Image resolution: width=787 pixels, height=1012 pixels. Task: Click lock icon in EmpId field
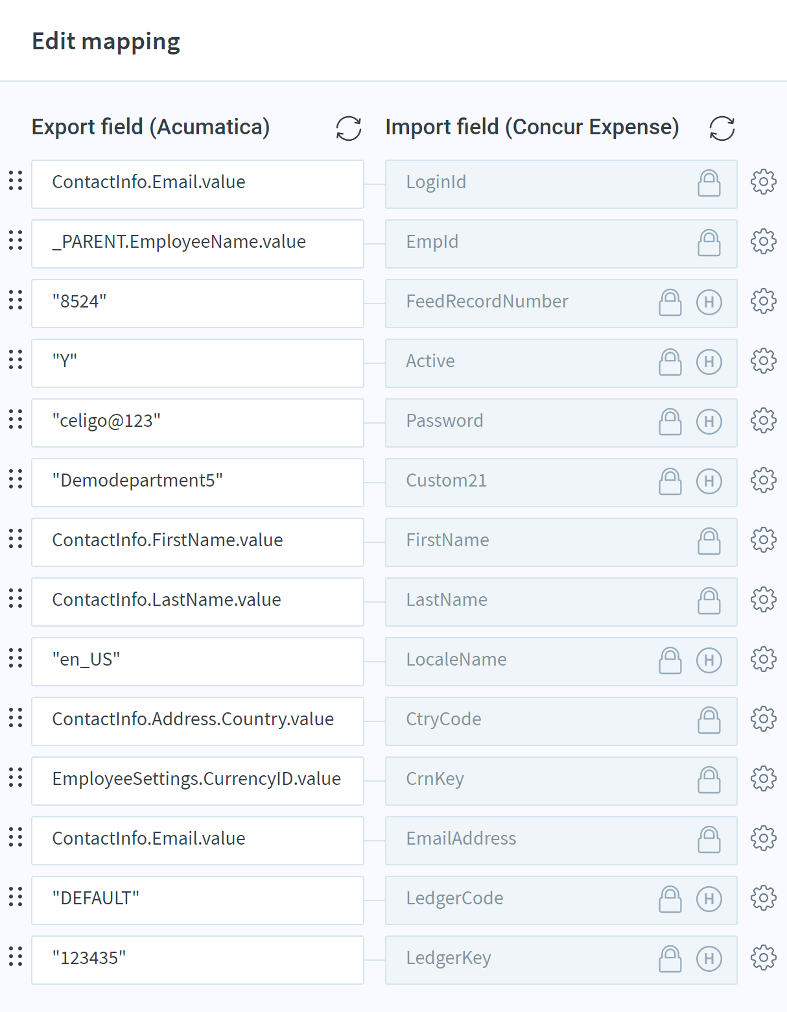click(x=709, y=243)
